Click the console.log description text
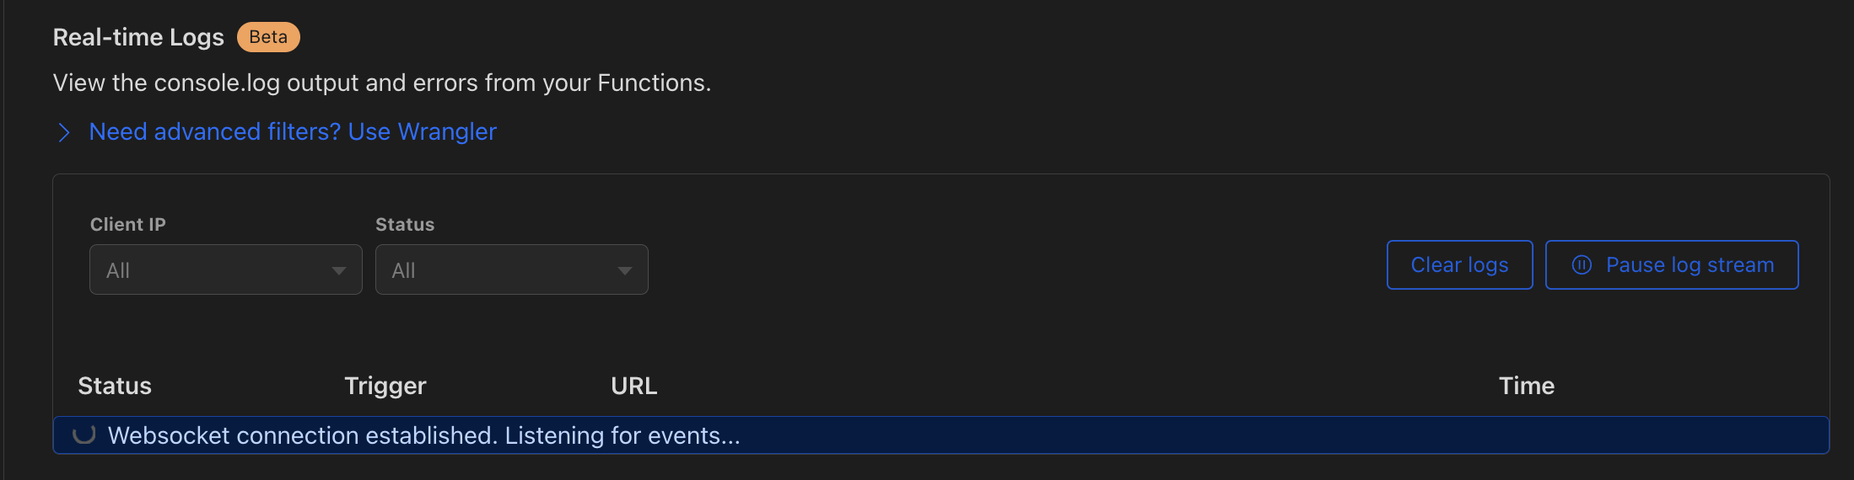Viewport: 1854px width, 480px height. (x=381, y=83)
